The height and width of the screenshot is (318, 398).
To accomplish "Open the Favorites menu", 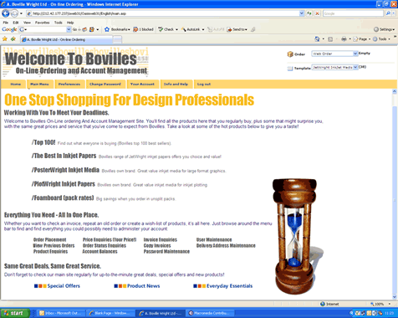I will click(x=42, y=23).
